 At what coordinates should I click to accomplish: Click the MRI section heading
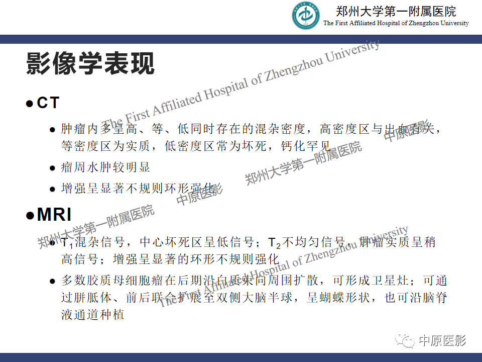(54, 214)
